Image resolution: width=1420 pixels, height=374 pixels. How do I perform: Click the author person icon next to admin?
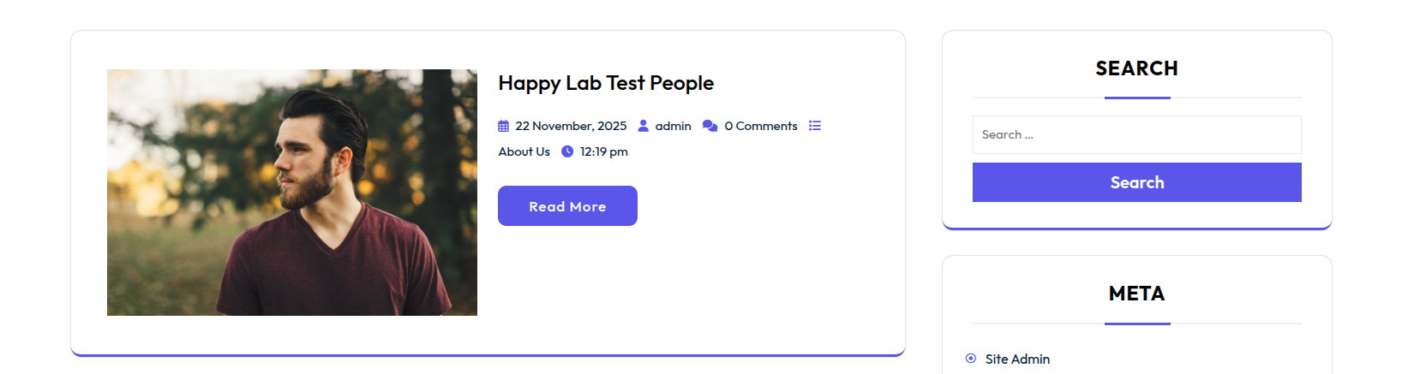point(644,126)
